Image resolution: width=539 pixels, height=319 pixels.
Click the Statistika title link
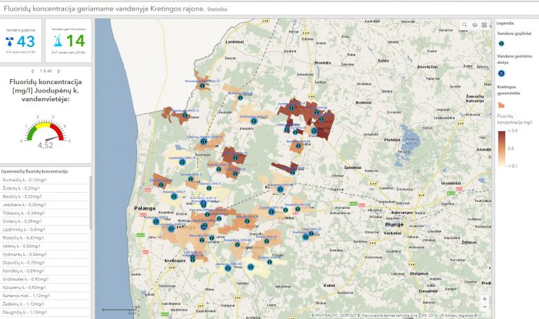[x=217, y=9]
